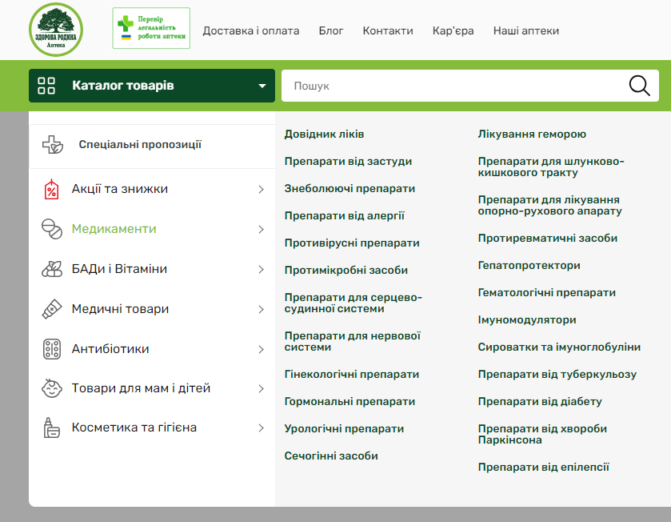Viewport: 671px width, 522px height.
Task: Expand the Медикаменти category chevron
Action: click(x=261, y=229)
